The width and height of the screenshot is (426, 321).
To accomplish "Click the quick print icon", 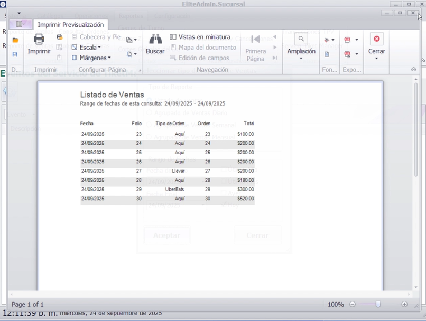I will [59, 37].
